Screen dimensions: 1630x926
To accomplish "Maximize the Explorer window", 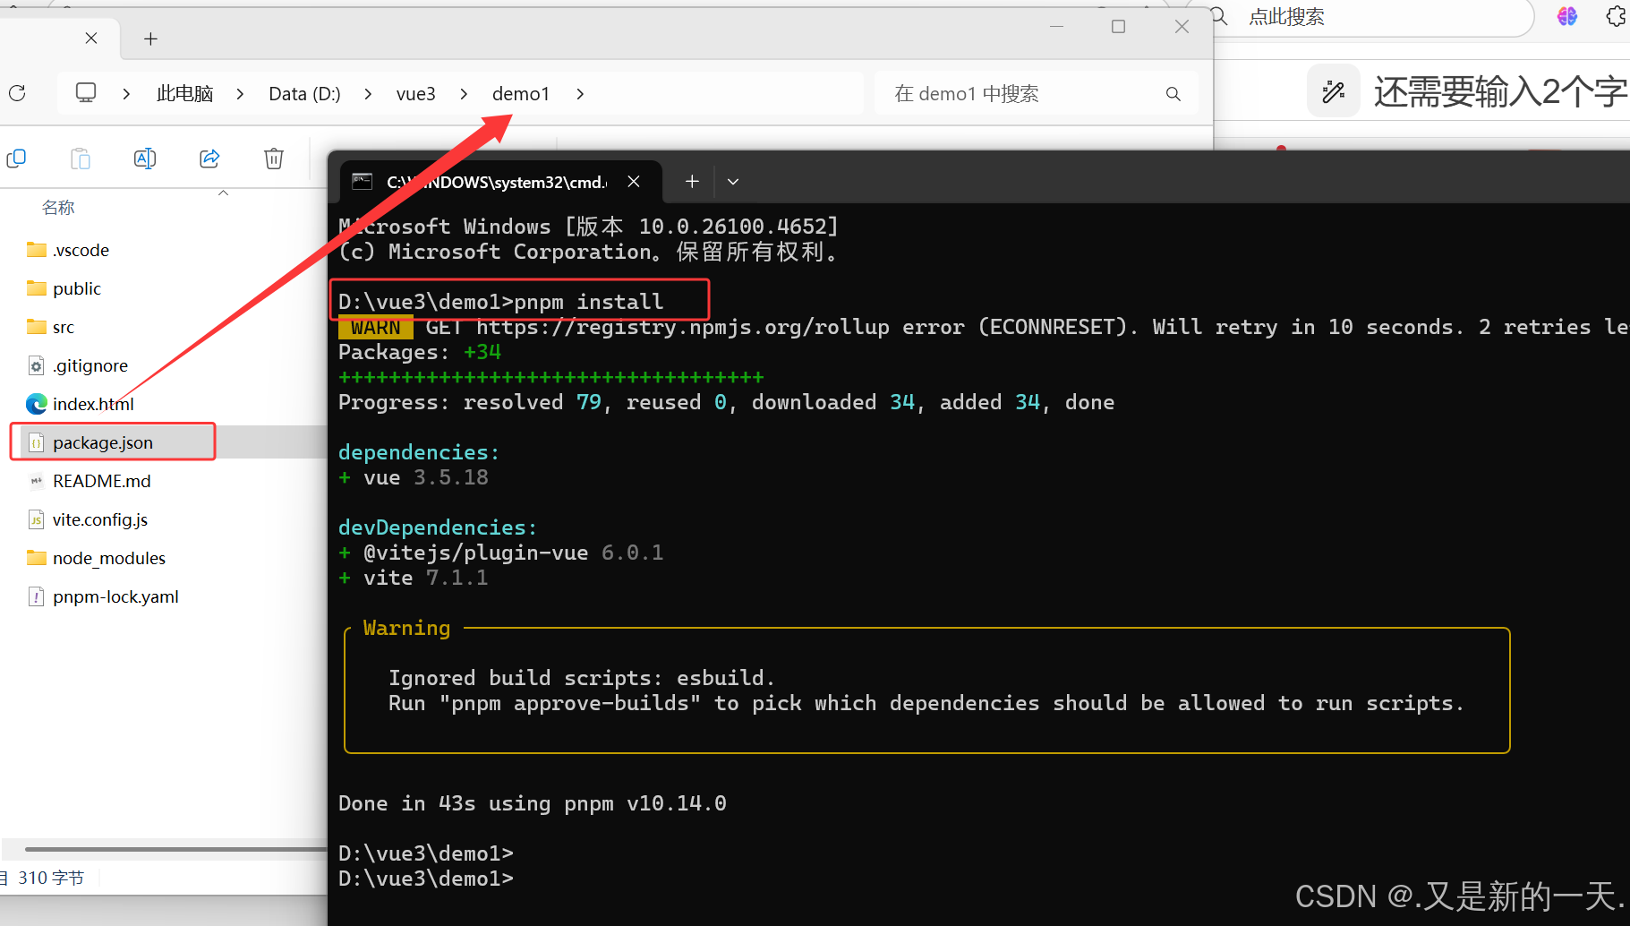I will click(x=1118, y=27).
